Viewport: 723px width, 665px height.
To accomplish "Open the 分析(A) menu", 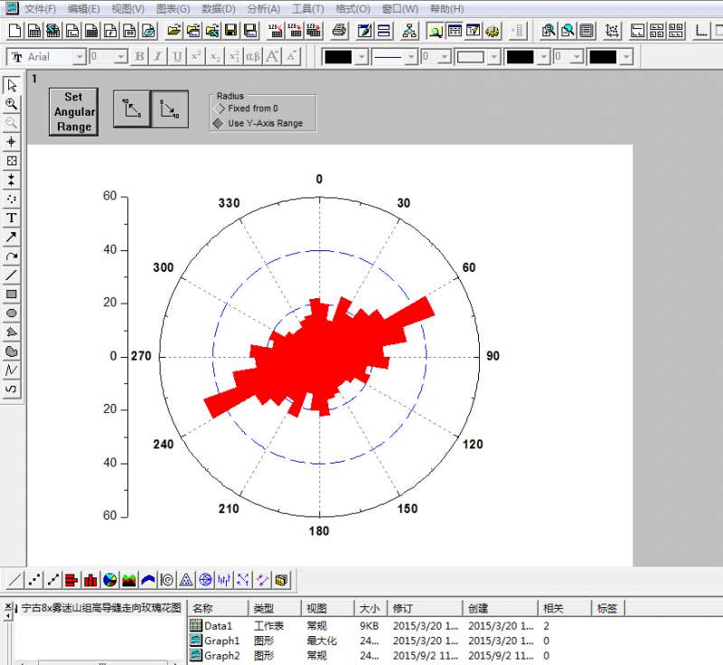I will (263, 9).
